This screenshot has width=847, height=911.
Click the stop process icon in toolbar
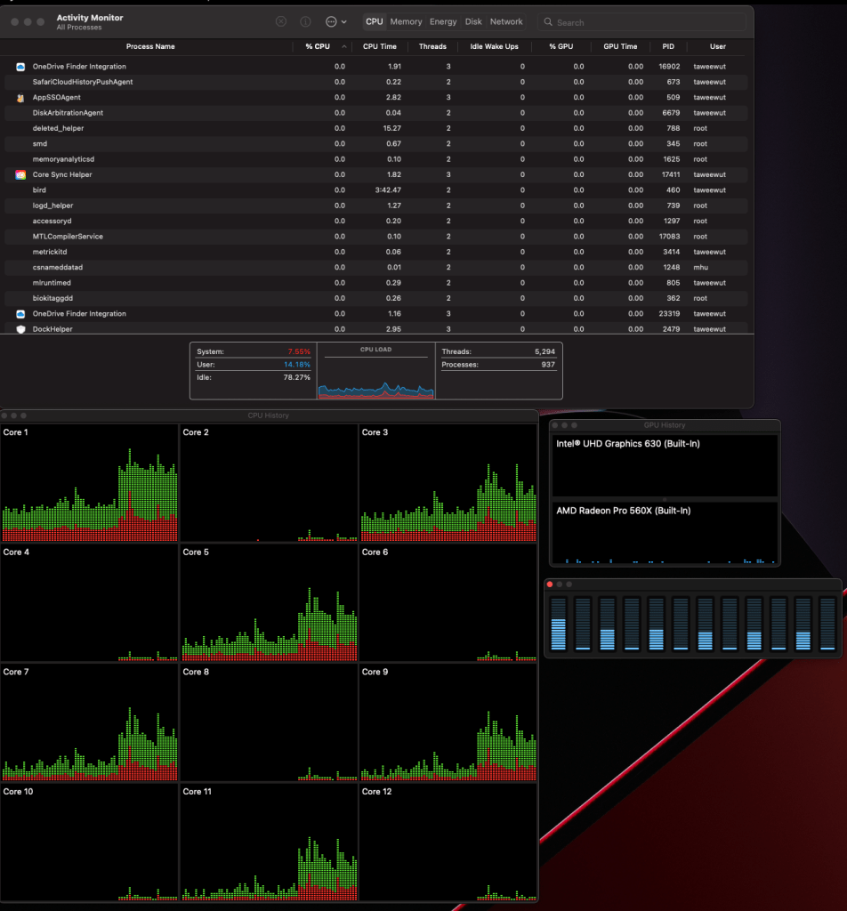click(x=281, y=21)
